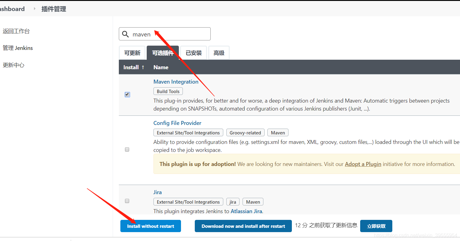The width and height of the screenshot is (460, 241).
Task: Click Install without restart button
Action: click(x=151, y=226)
